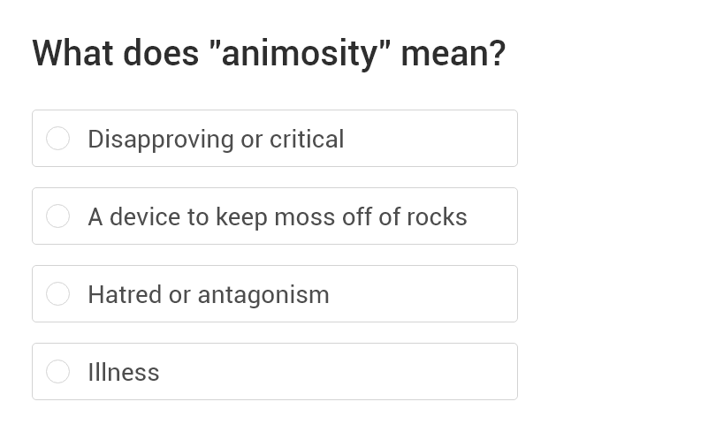Image resolution: width=716 pixels, height=432 pixels.
Task: Click blank right side of Disapproving option box
Action: pos(433,139)
